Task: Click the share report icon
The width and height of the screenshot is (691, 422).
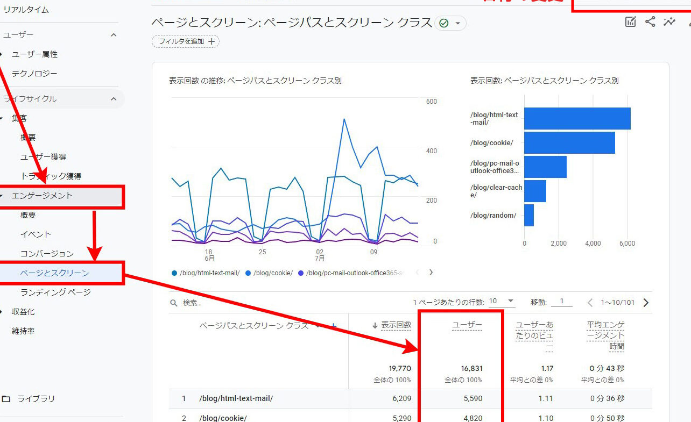Action: point(650,22)
